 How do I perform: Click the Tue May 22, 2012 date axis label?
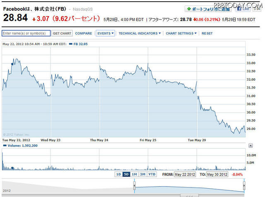pos(16,140)
